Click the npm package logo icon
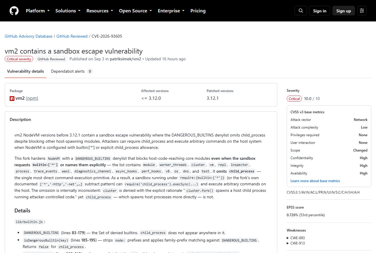 [12, 98]
